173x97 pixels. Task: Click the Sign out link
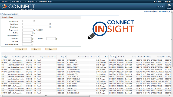(x=168, y=2)
